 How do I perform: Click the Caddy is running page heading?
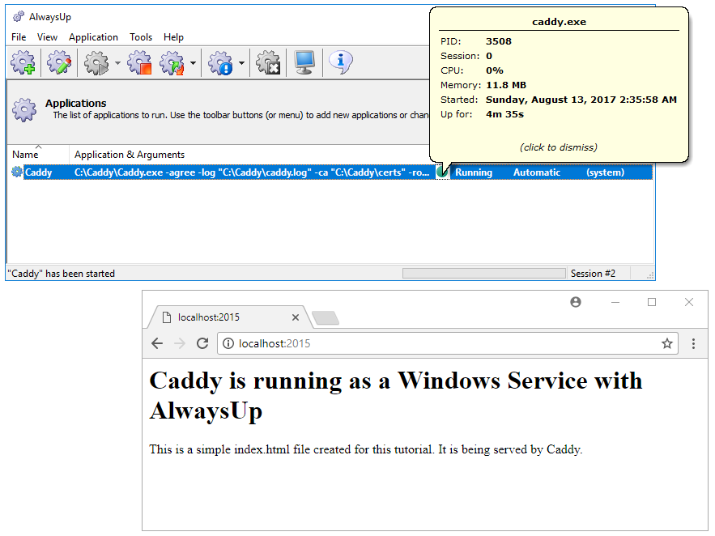point(396,396)
